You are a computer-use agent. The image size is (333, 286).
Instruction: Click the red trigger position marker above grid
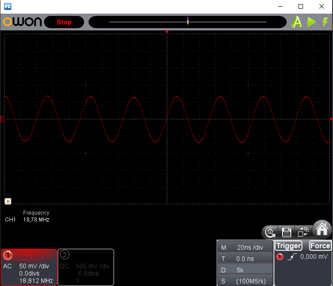click(x=167, y=32)
